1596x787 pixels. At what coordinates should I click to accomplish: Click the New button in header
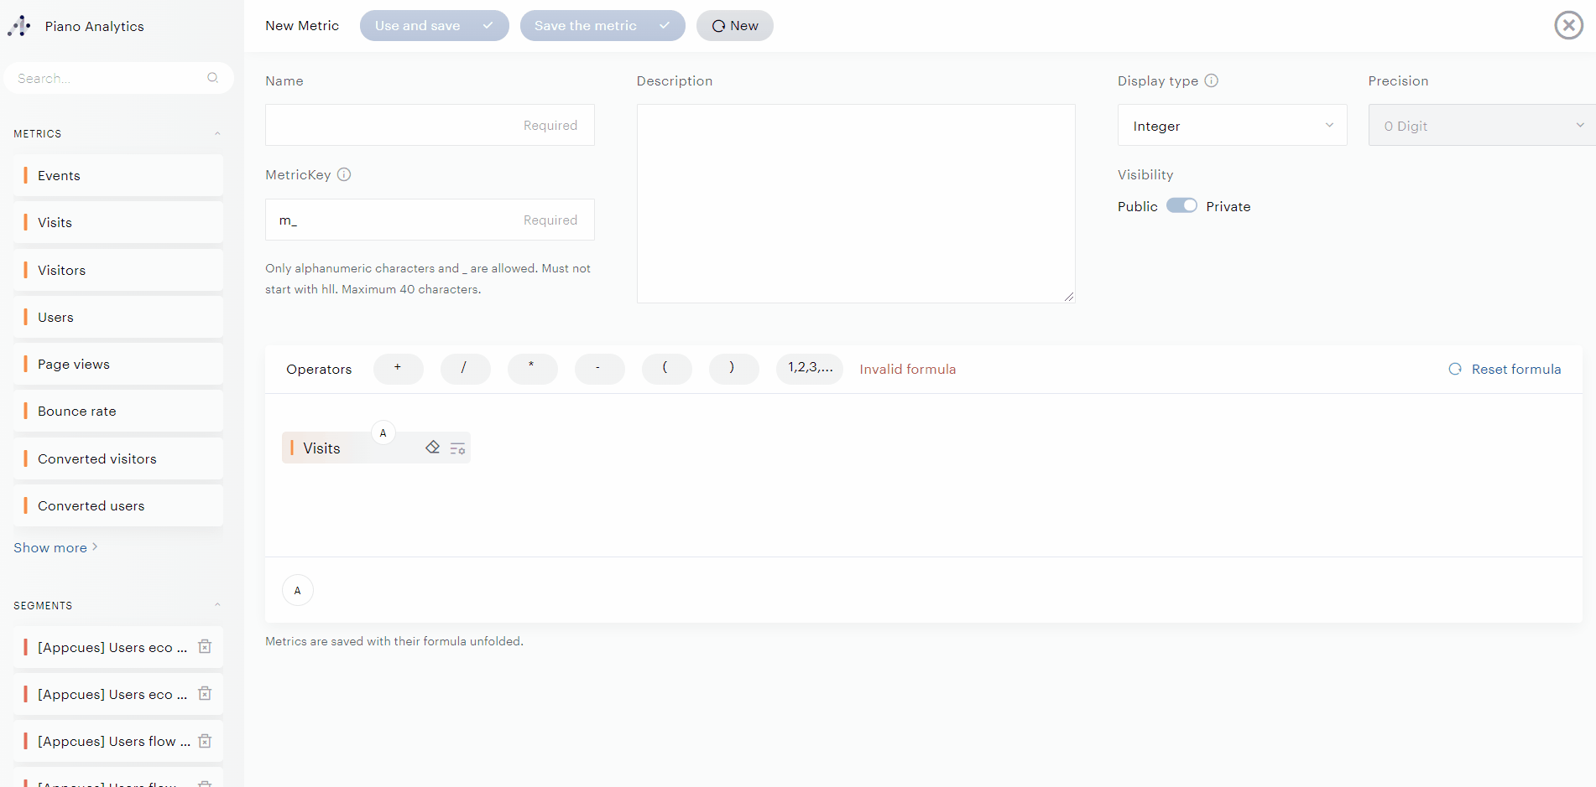coord(734,26)
